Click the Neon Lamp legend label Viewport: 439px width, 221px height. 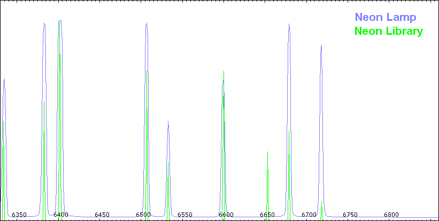point(386,17)
